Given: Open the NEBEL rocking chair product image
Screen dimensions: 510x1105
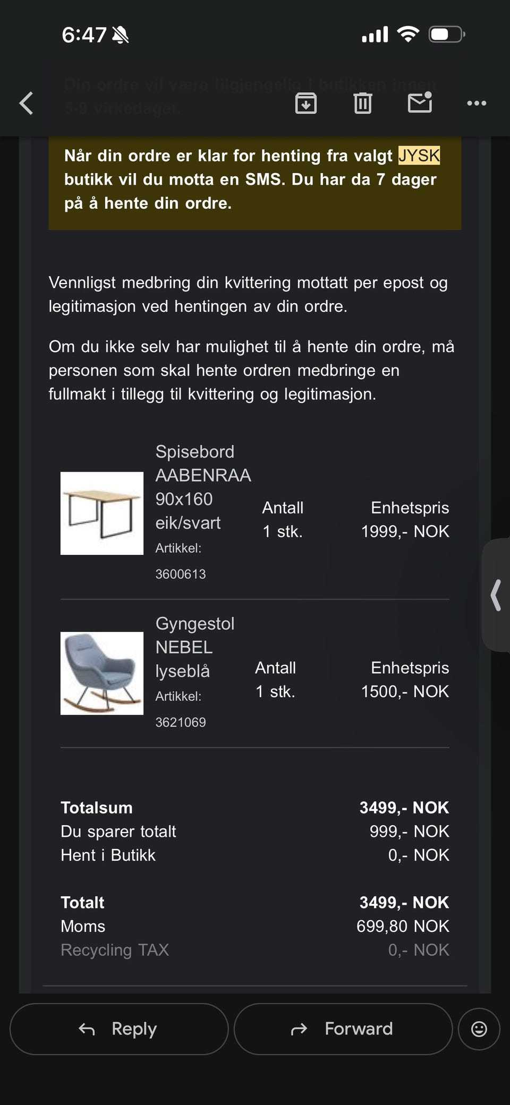Looking at the screenshot, I should [x=102, y=673].
